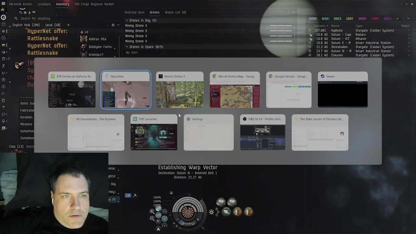416x234 pixels.
Task: Switch to EVE Launcher window thumbnail
Action: (154, 132)
